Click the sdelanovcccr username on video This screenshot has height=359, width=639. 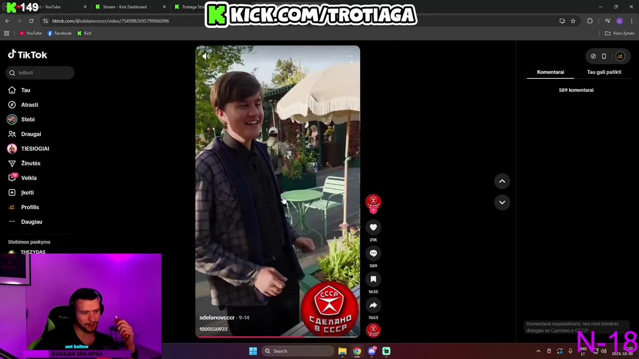tap(217, 318)
